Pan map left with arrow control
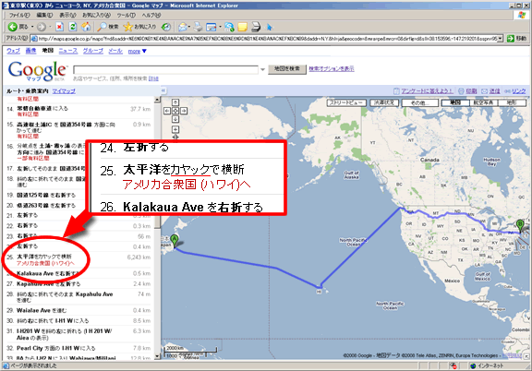Image resolution: width=532 pixels, height=371 pixels. [167, 111]
